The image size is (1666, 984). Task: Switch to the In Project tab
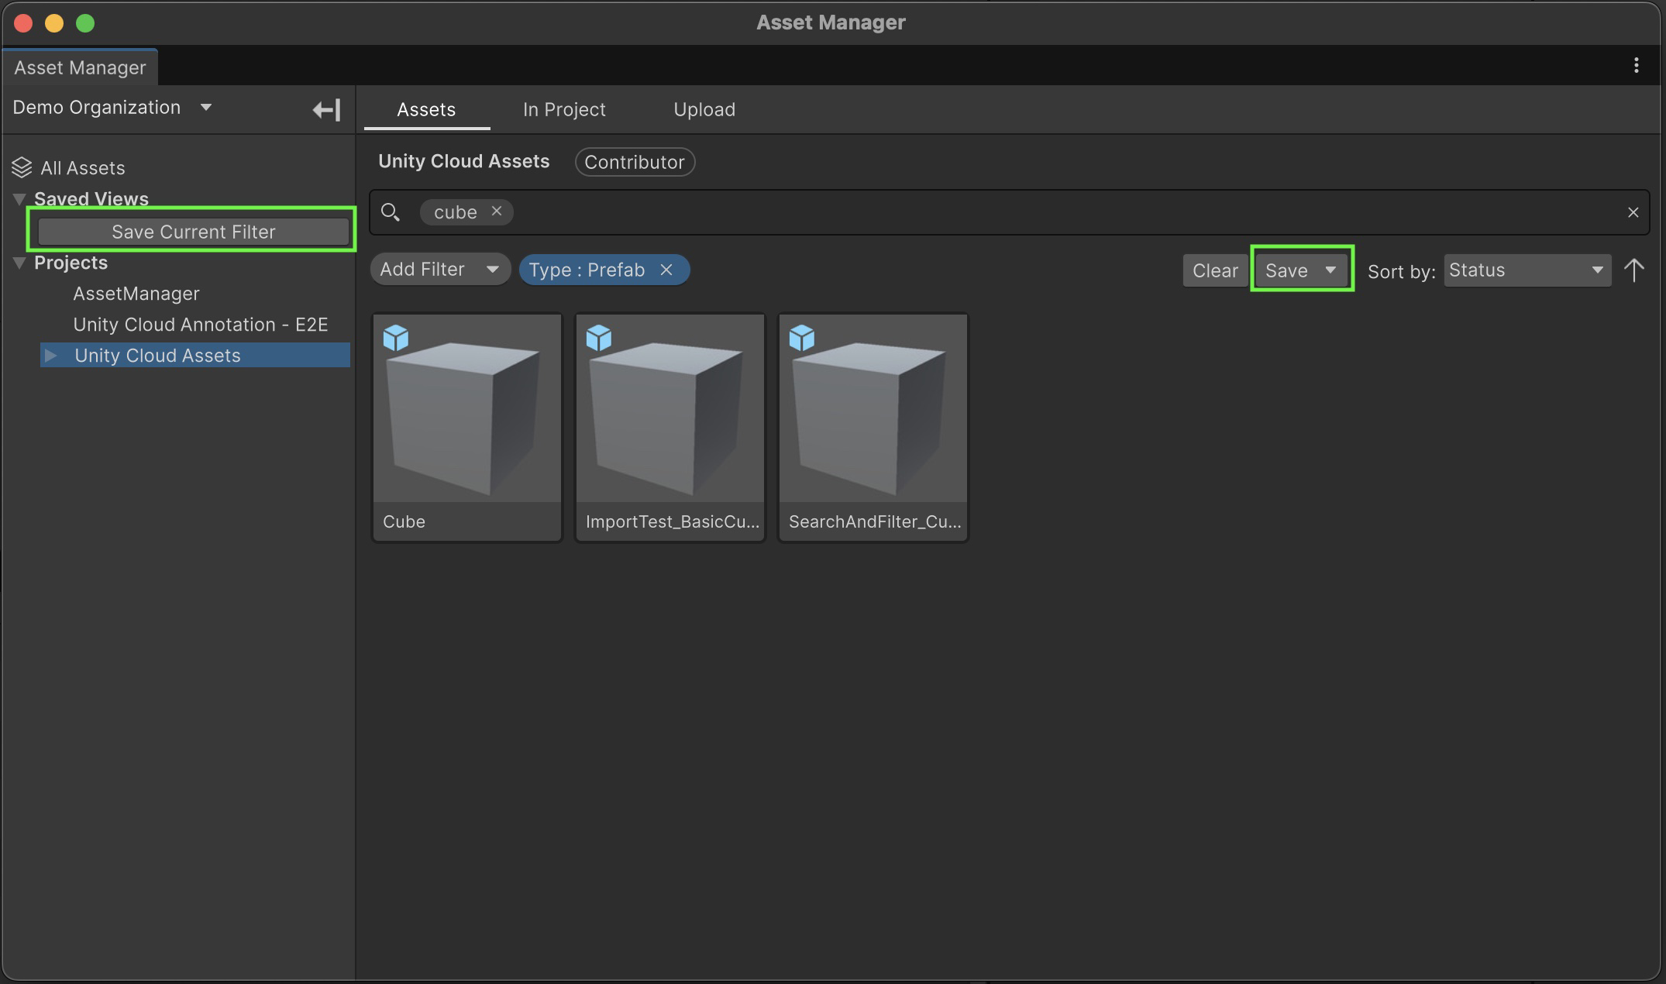(563, 109)
